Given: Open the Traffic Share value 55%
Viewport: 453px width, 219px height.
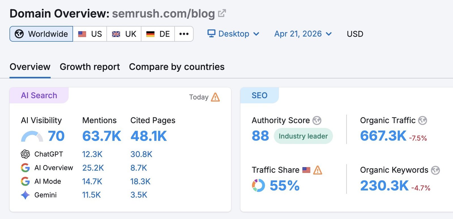Looking at the screenshot, I should point(285,186).
